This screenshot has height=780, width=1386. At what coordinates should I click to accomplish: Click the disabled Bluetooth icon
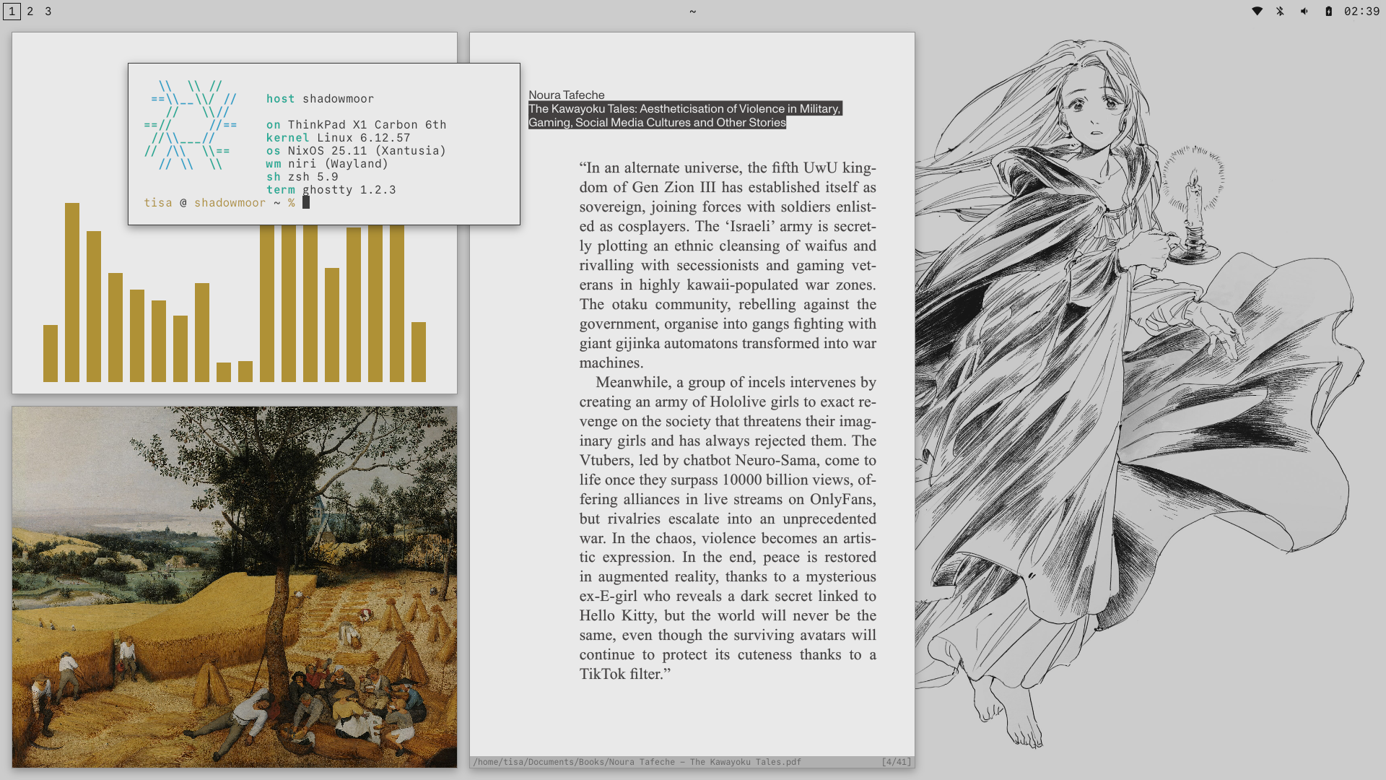click(x=1280, y=11)
